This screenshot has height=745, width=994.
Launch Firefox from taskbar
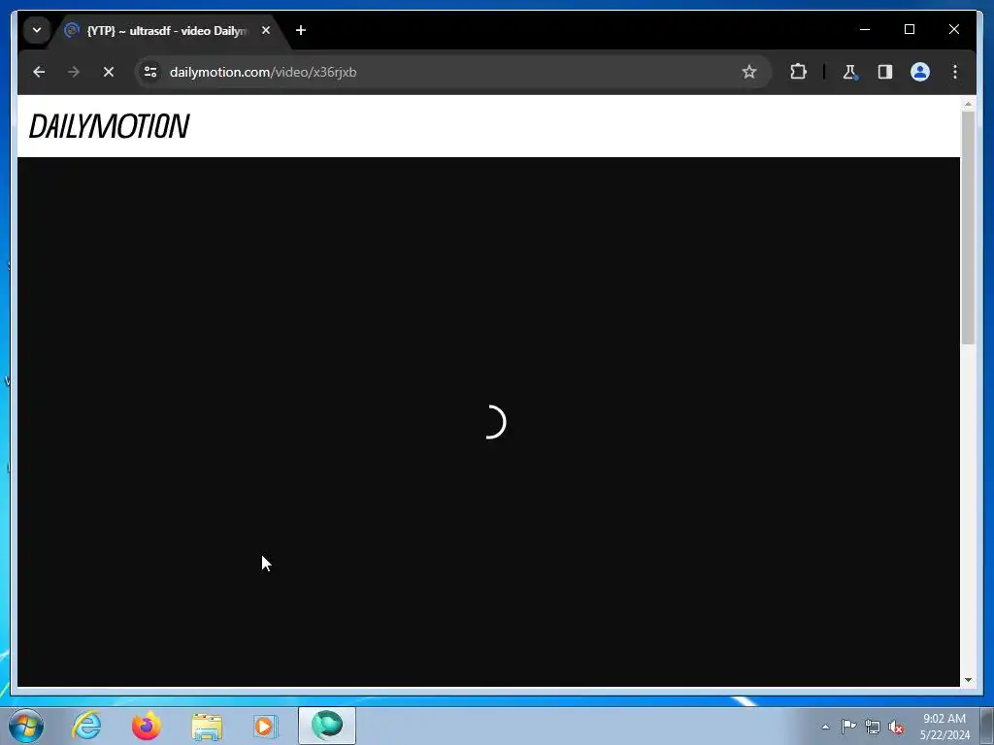tap(147, 726)
